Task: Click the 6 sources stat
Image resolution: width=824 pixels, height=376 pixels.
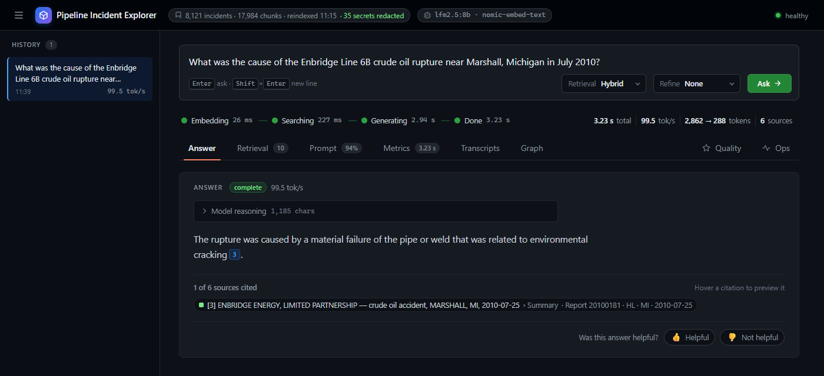Action: [x=776, y=120]
